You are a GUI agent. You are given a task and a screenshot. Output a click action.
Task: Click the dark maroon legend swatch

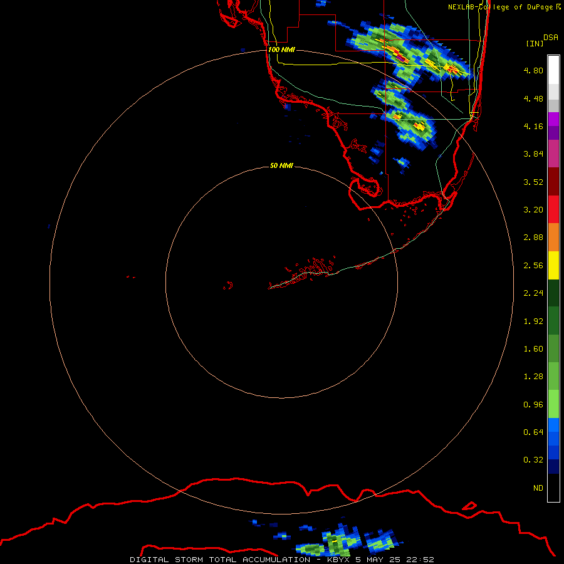[553, 182]
